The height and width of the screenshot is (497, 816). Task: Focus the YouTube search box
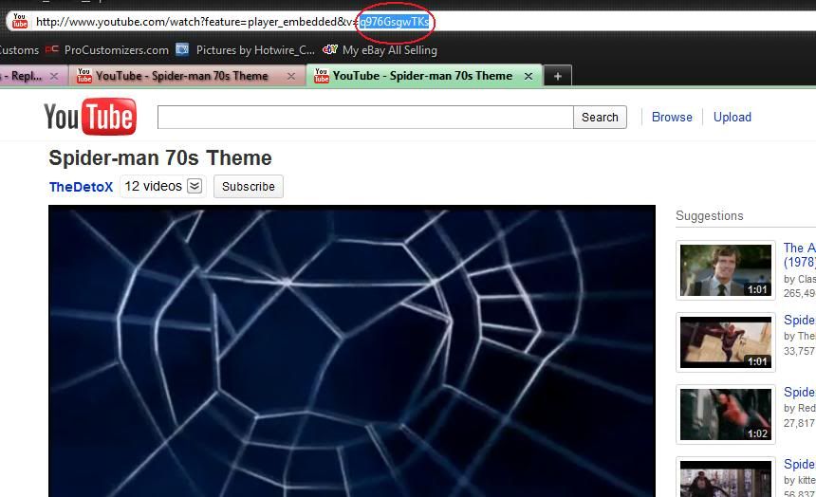(x=365, y=117)
